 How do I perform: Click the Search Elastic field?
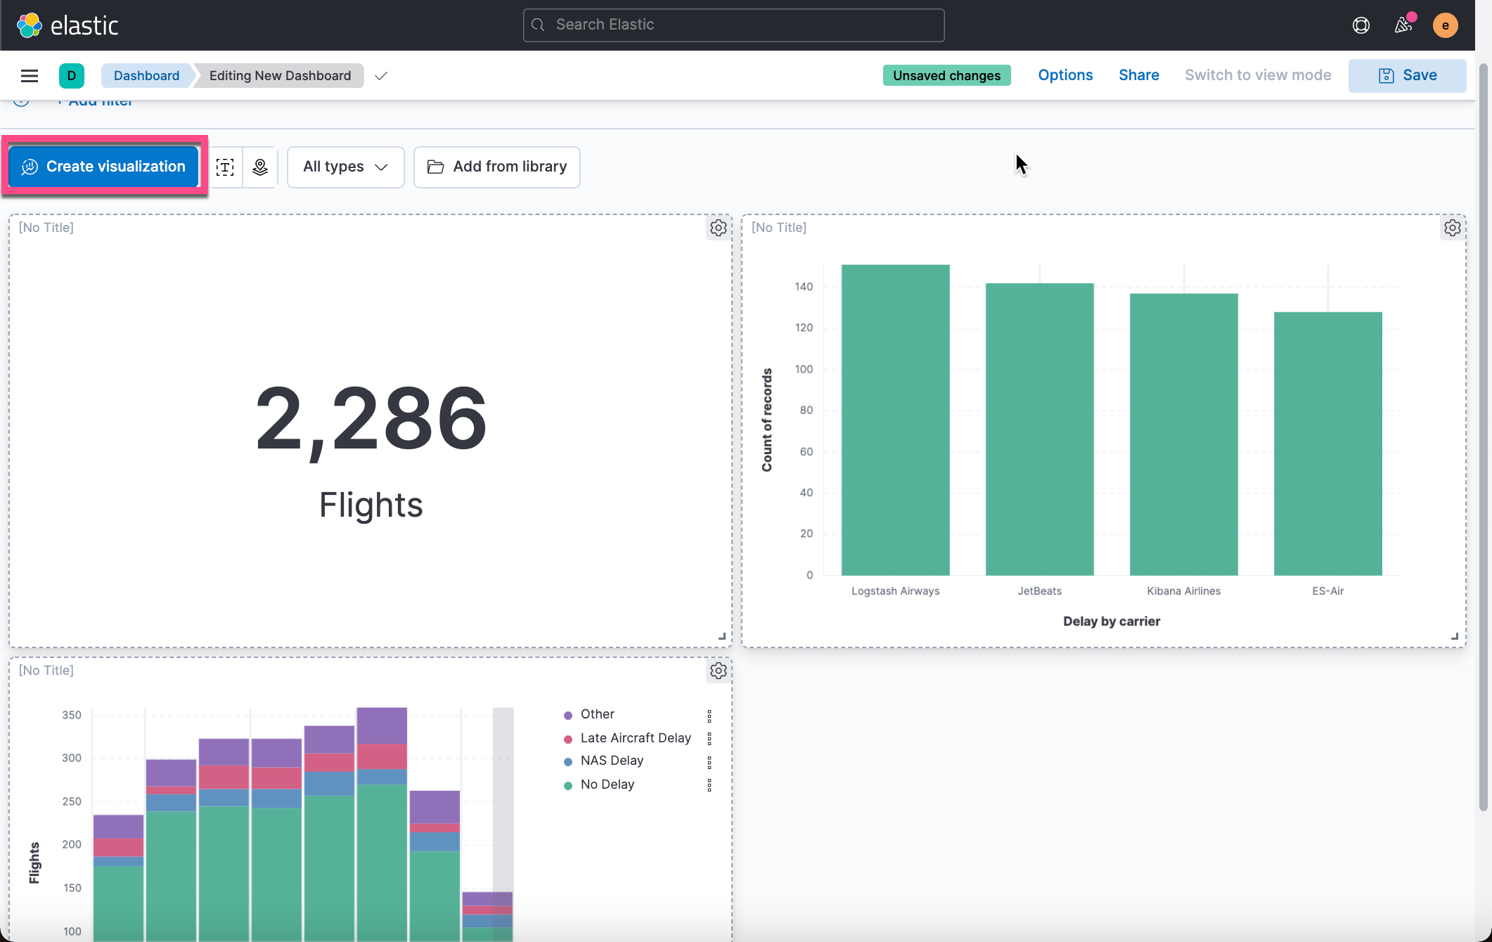(733, 25)
